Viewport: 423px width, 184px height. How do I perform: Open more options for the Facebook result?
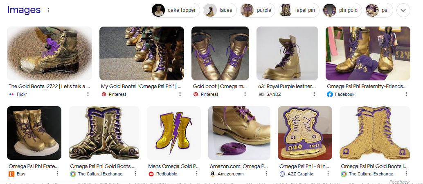coord(406,94)
